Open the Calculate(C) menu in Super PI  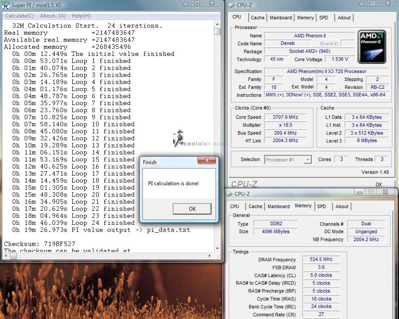(19, 16)
